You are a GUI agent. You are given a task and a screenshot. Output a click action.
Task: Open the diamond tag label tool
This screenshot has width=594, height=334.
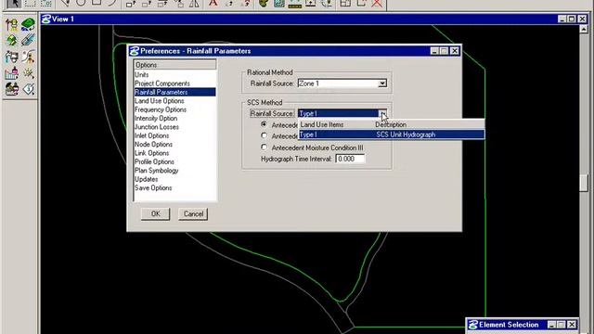tap(28, 89)
